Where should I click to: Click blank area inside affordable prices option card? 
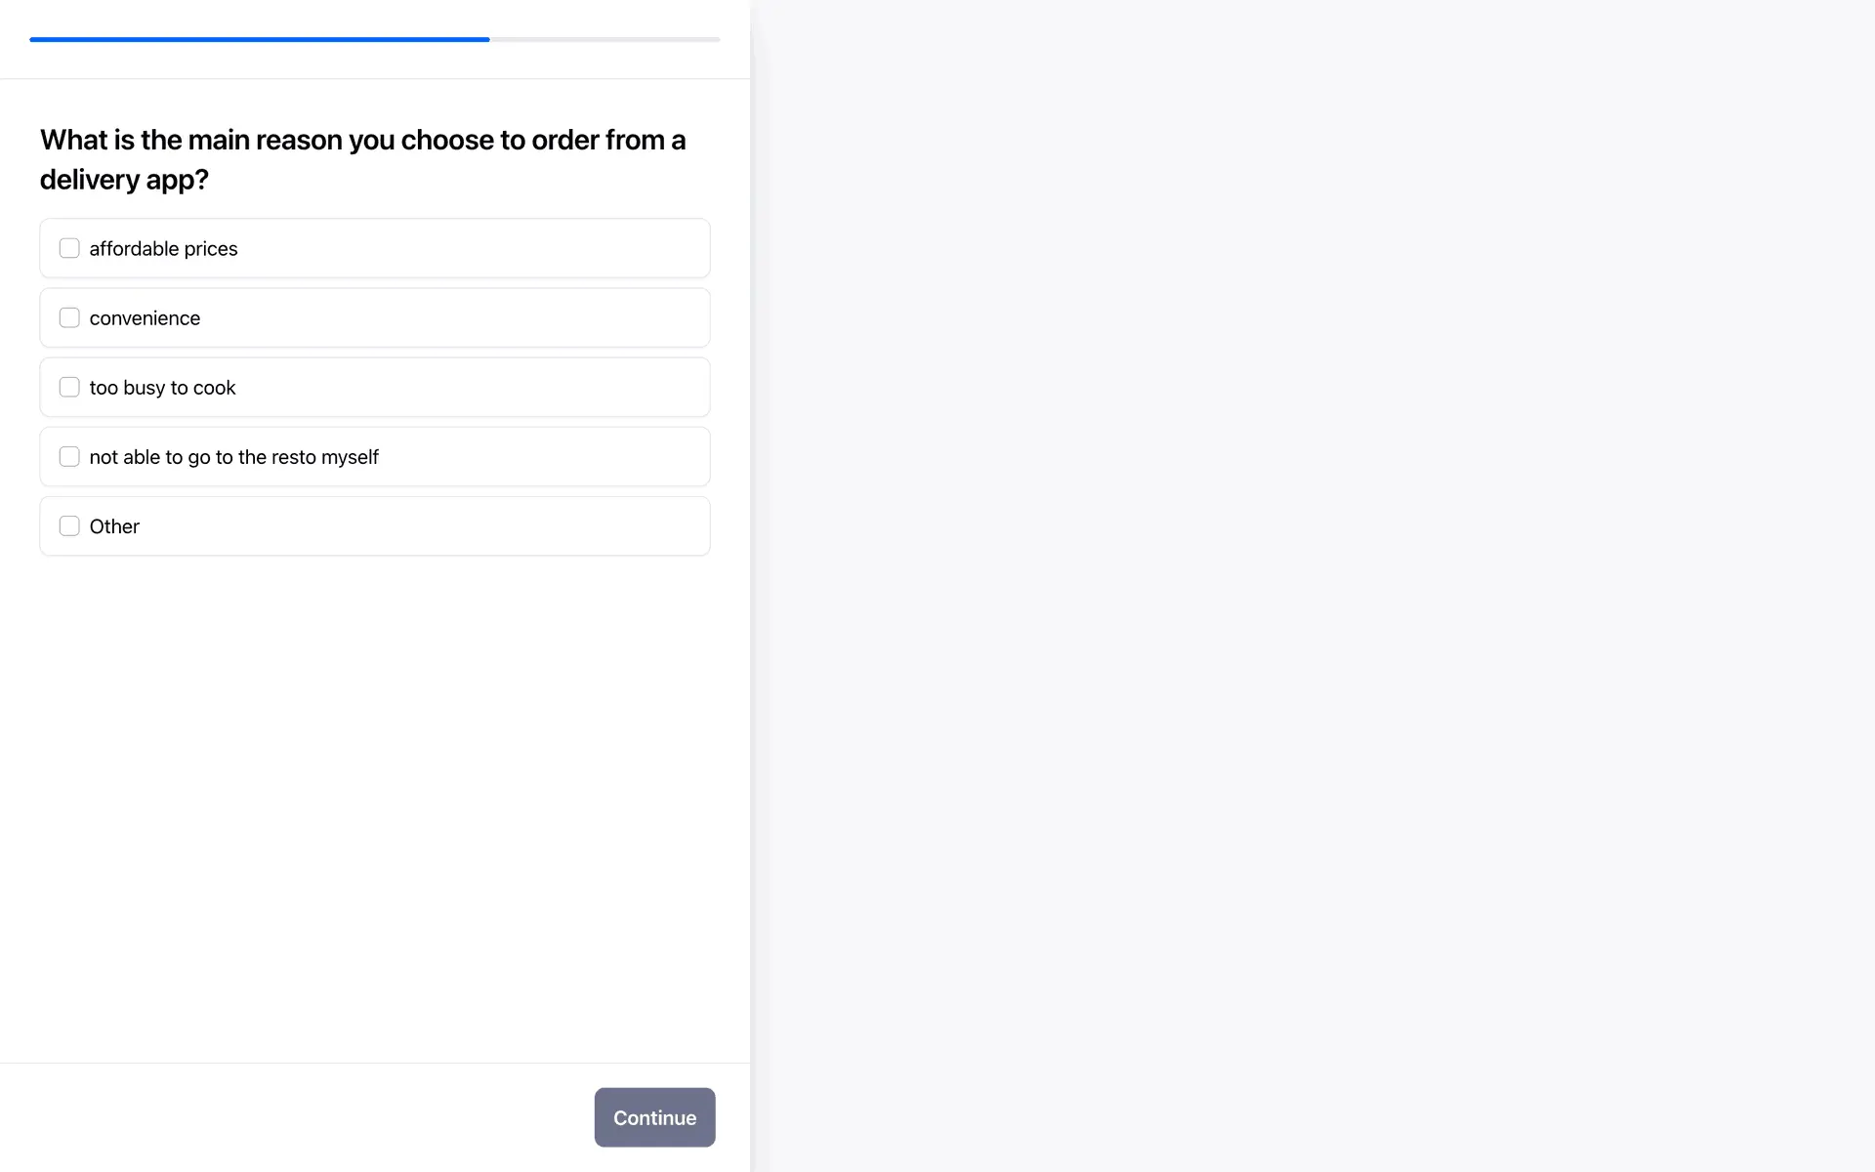(488, 248)
